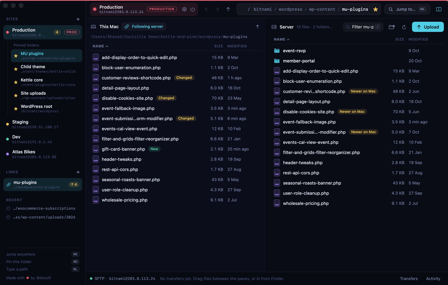The width and height of the screenshot is (448, 285).
Task: Select the Atlas Bikes site
Action: [x=43, y=154]
